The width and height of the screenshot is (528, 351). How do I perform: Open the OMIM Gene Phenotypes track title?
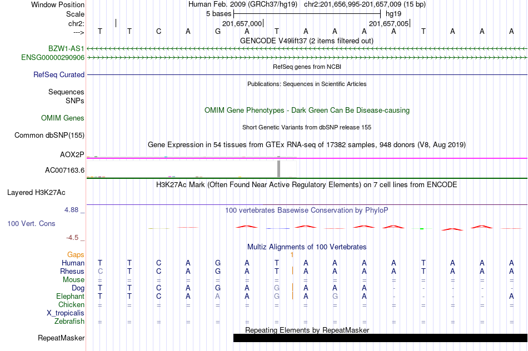click(307, 111)
